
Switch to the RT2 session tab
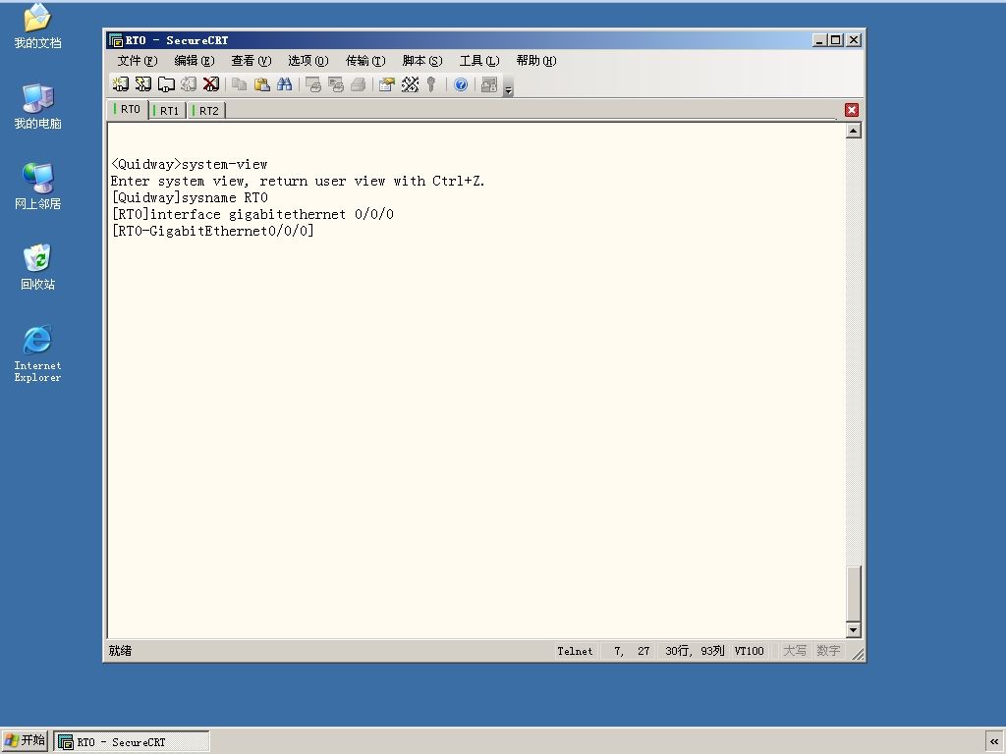[x=206, y=110]
